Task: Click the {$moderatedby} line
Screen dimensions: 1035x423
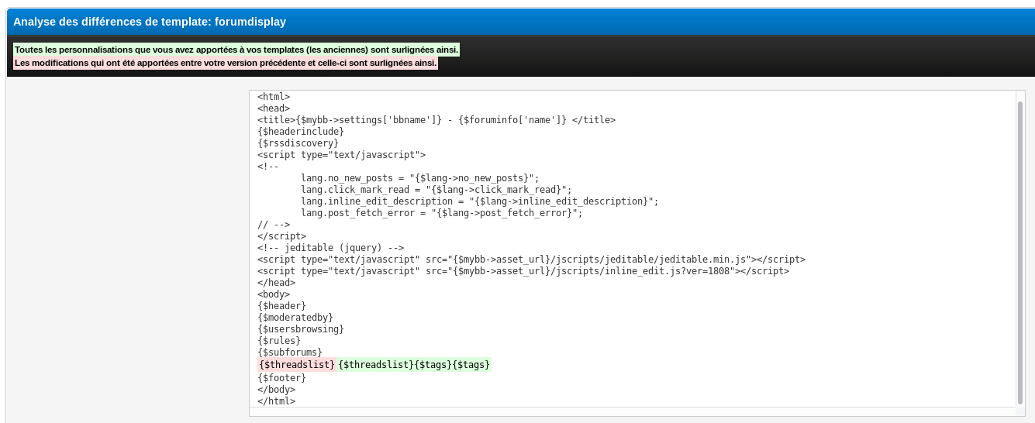Action: [295, 318]
